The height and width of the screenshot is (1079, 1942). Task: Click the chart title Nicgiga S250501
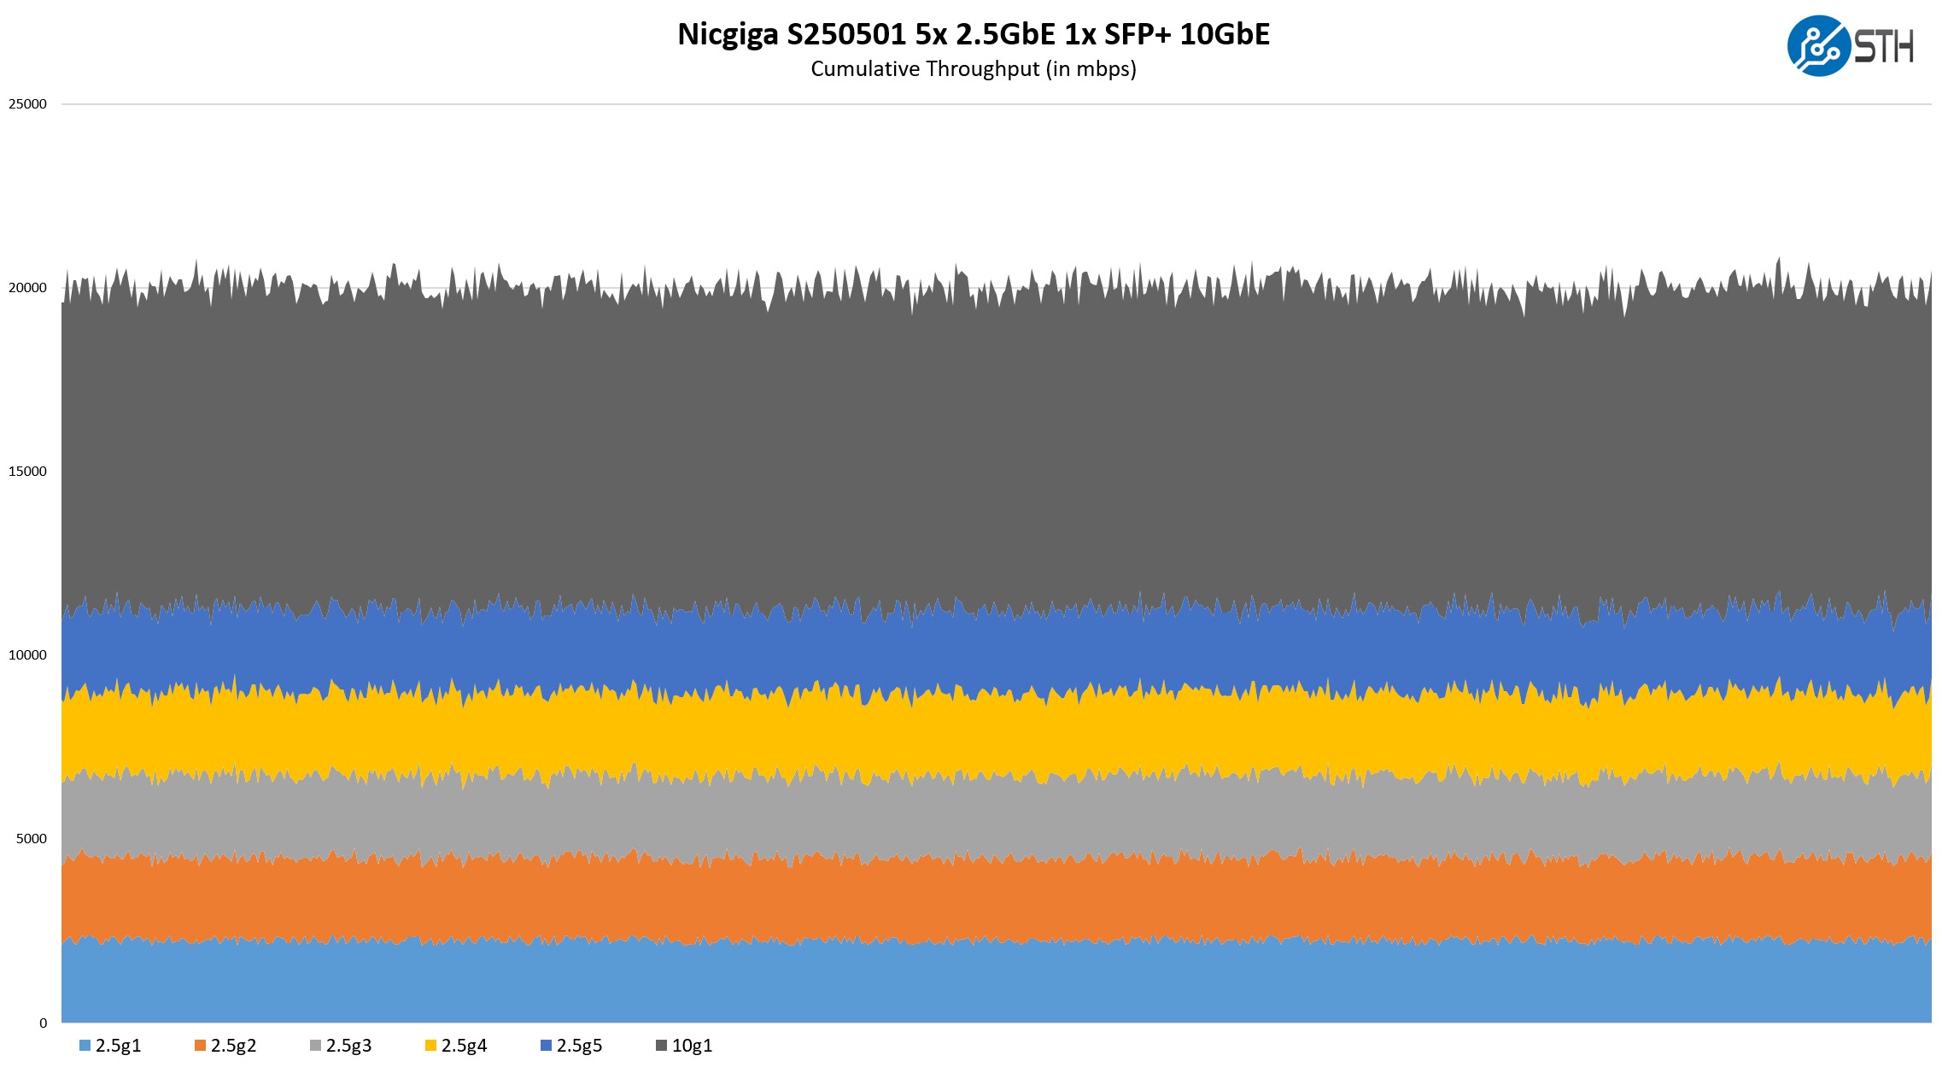(973, 34)
